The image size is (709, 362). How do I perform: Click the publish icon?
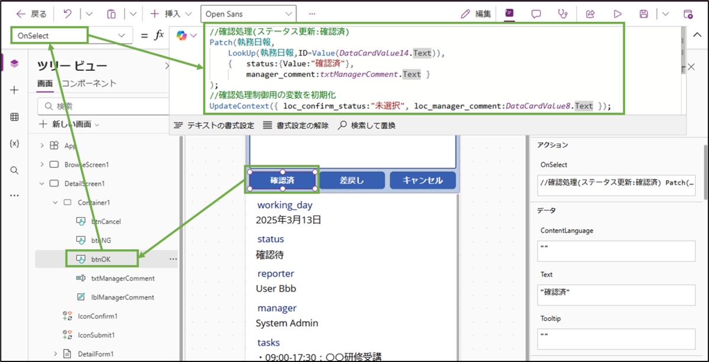tap(688, 14)
